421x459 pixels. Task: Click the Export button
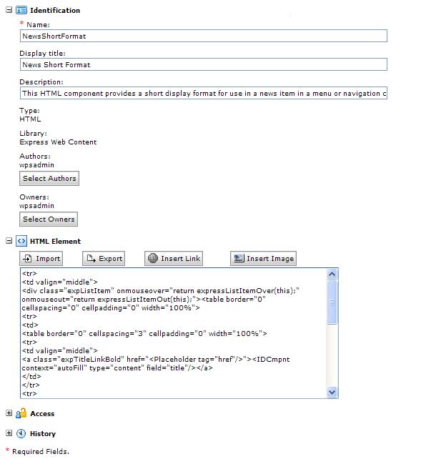104,259
